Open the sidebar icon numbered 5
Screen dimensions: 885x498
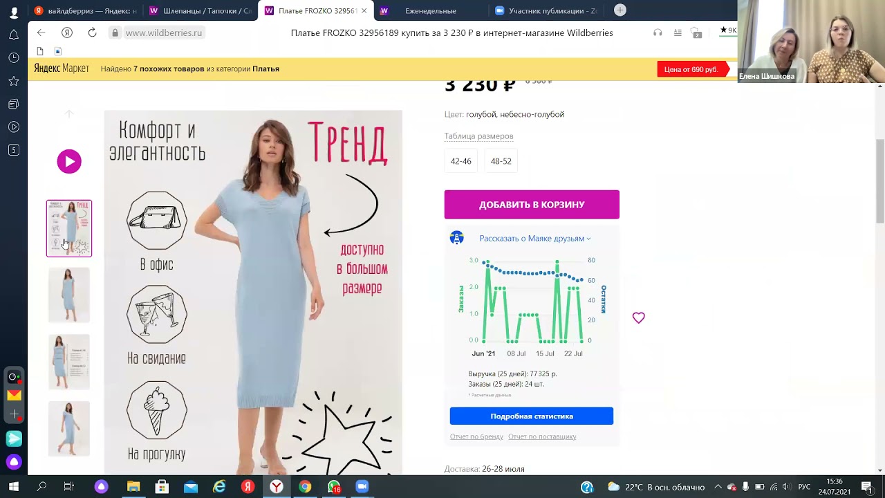tap(14, 150)
